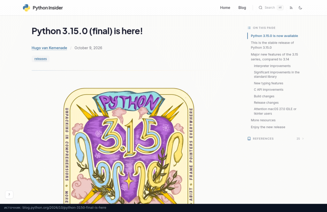327x212 pixels.
Task: Open the RSS feed icon
Action: 291,8
